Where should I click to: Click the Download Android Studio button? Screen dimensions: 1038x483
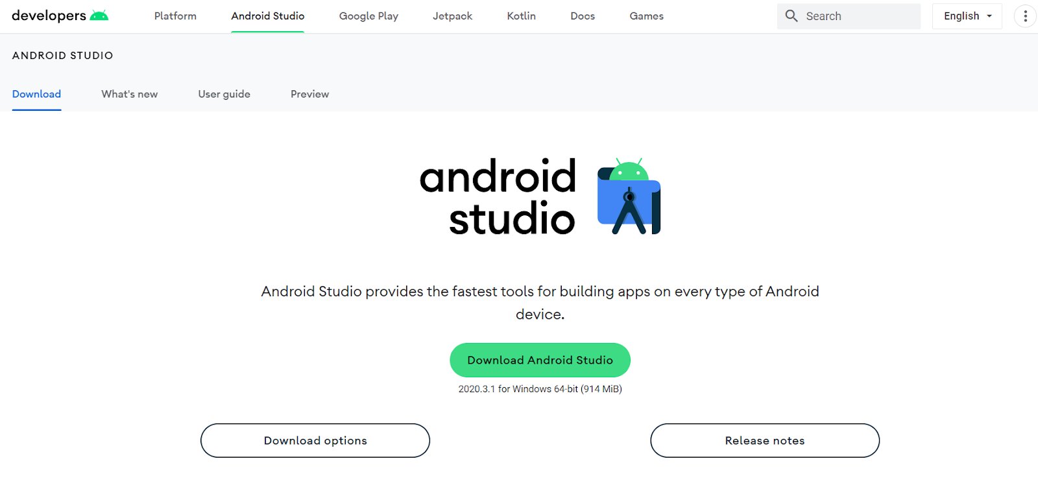tap(540, 360)
